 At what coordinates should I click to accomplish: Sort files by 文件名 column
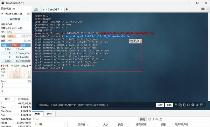tap(83, 124)
